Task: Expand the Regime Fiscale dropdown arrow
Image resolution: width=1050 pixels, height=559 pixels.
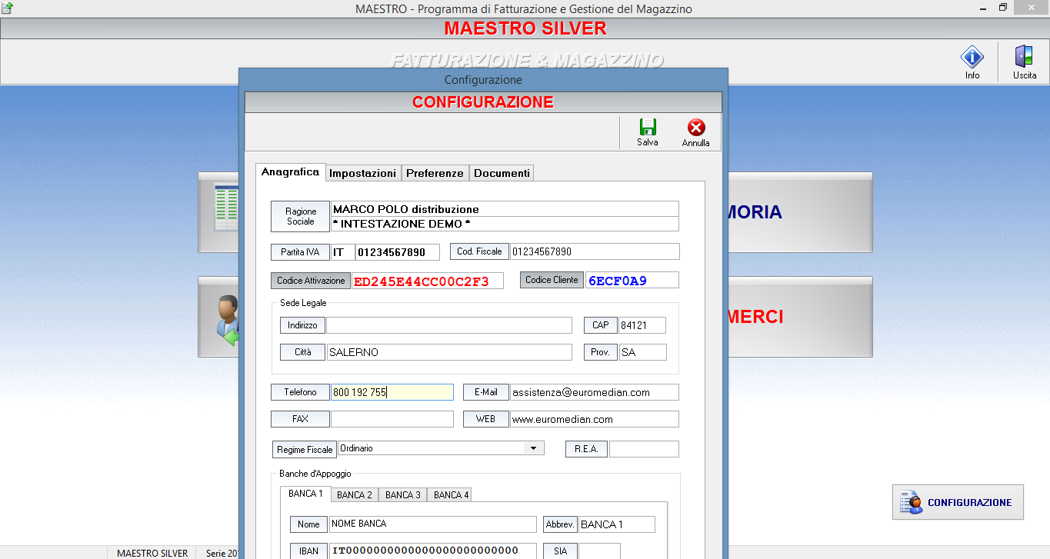Action: (x=532, y=448)
